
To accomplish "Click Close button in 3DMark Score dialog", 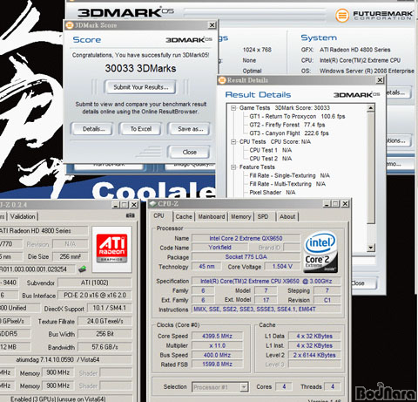I will [x=190, y=152].
